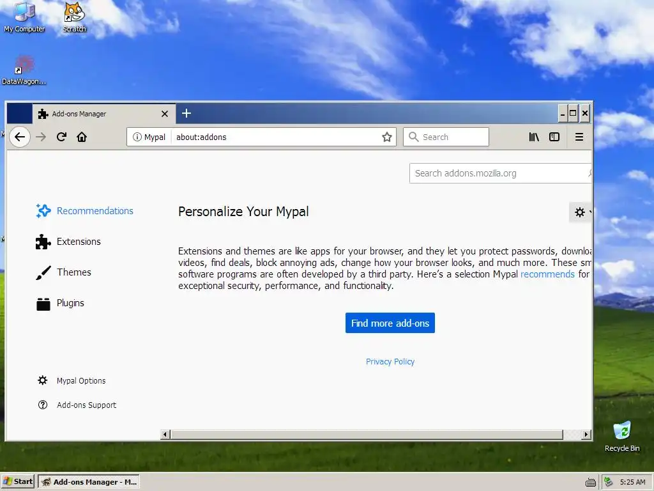654x491 pixels.
Task: Click the network tray icon by clock
Action: [x=609, y=482]
